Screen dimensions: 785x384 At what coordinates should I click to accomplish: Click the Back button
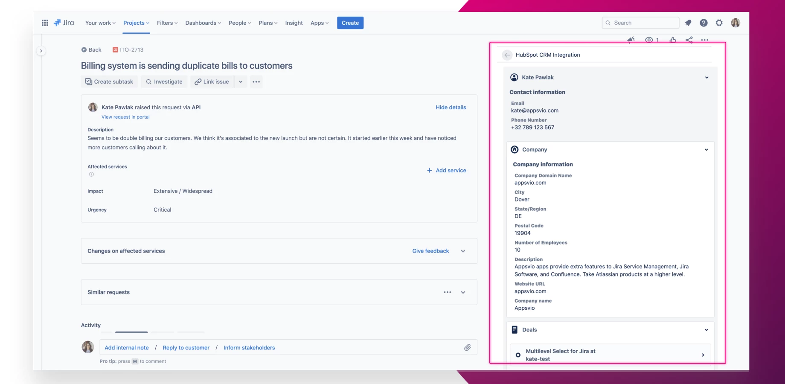[x=91, y=50]
